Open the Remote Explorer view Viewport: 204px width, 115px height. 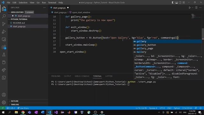click(4, 39)
